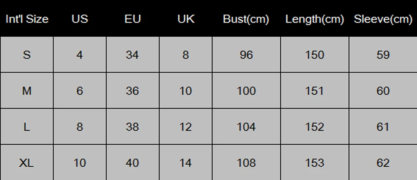
Task: Click the EU size 40 cell
Action: [x=132, y=163]
